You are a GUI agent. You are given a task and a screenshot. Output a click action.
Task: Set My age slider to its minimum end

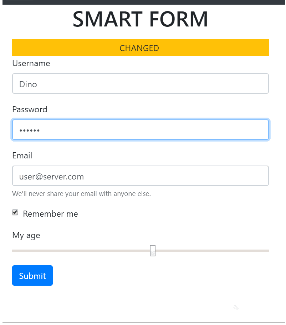pos(13,251)
